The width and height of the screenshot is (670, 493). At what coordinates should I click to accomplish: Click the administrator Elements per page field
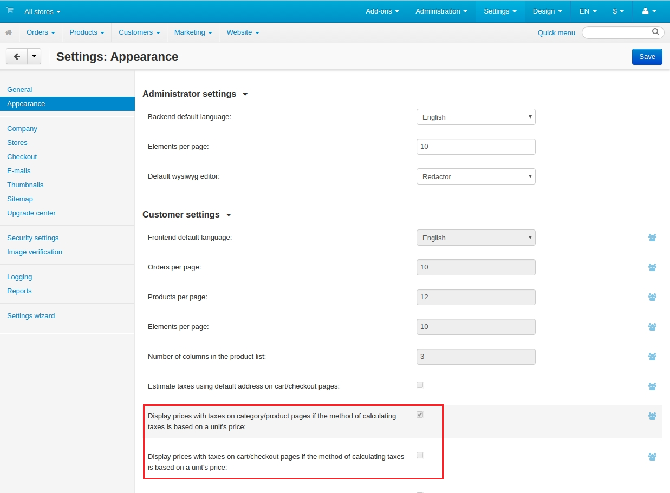(476, 147)
